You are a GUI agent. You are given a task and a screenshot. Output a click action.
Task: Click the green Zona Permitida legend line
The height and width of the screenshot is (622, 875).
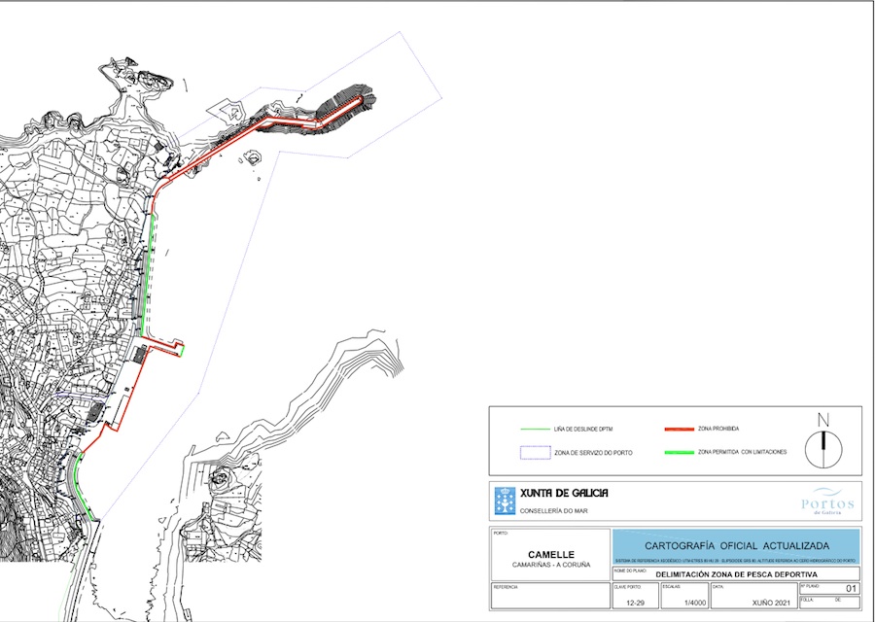(677, 453)
